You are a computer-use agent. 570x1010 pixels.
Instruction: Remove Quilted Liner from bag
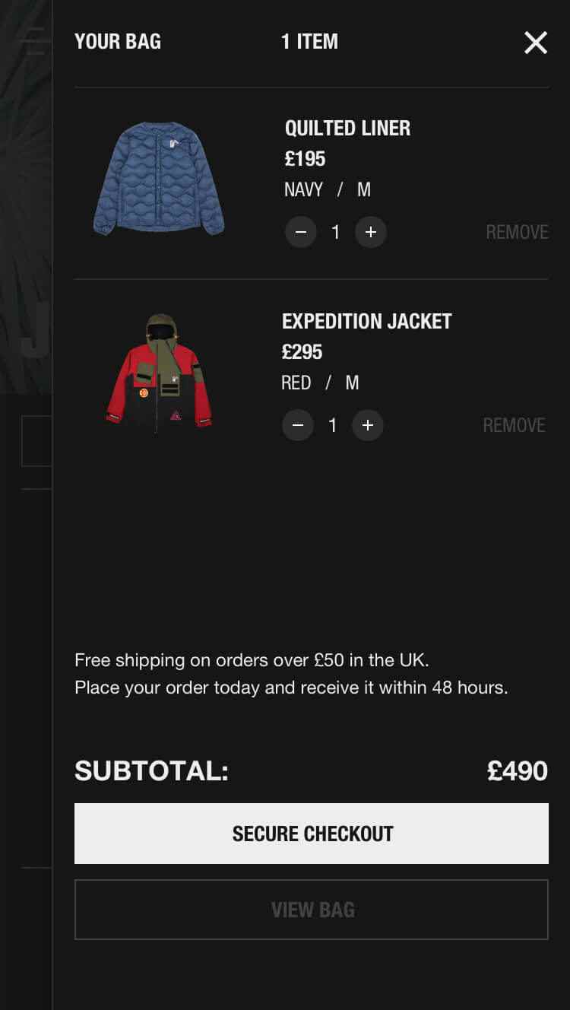click(x=517, y=232)
